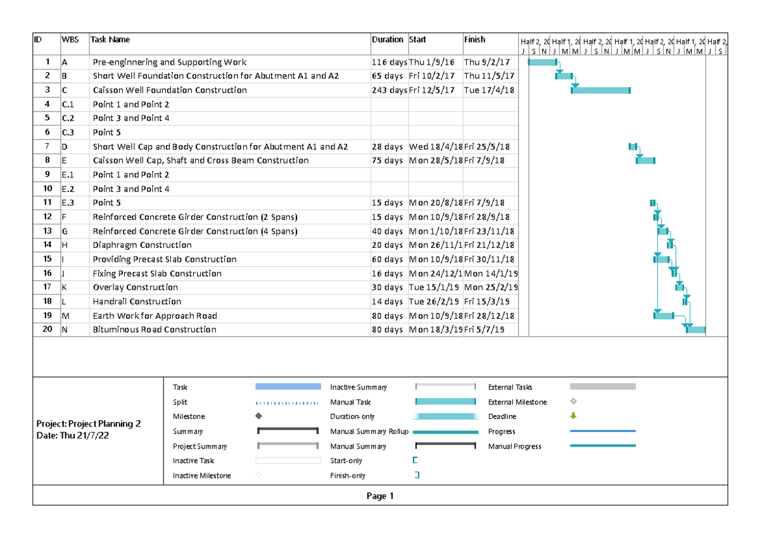Viewport: 760px width, 538px height.
Task: Select the External Milestone diamond marker
Action: coord(573,401)
